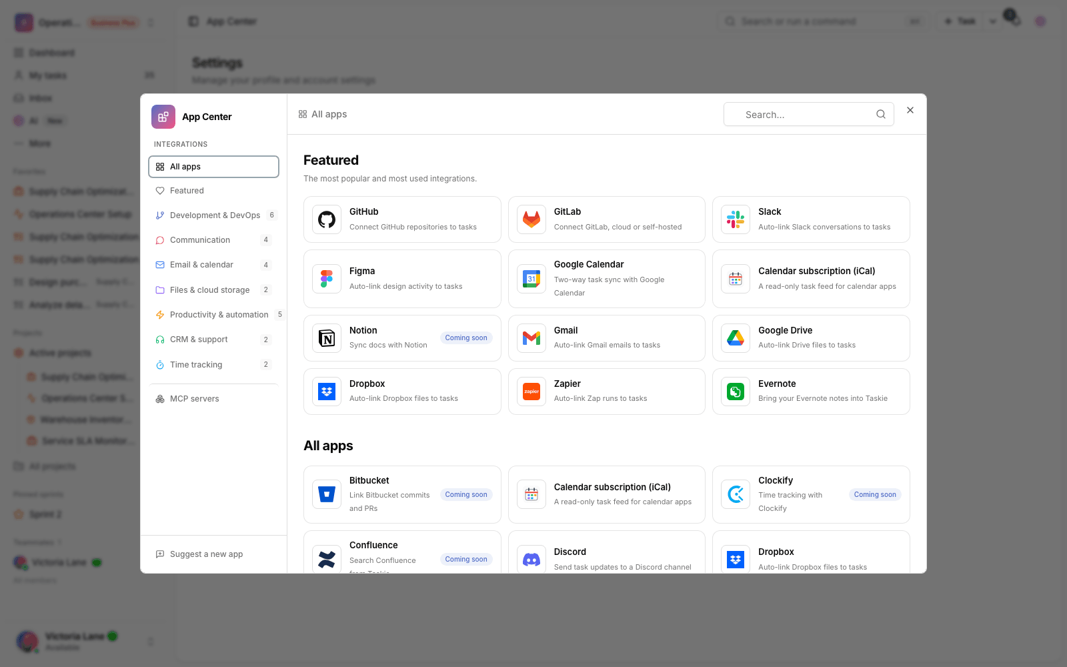Click the Coming soon badge on Confluence
The image size is (1067, 667).
[466, 560]
